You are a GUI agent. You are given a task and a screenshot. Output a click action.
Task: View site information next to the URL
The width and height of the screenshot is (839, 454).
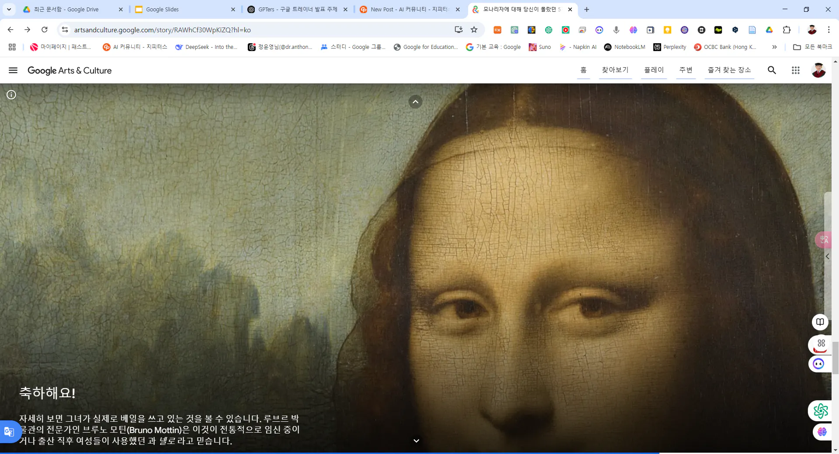(65, 30)
